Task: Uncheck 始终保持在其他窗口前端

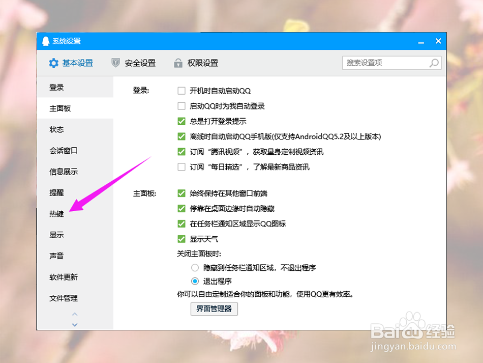Action: click(182, 193)
